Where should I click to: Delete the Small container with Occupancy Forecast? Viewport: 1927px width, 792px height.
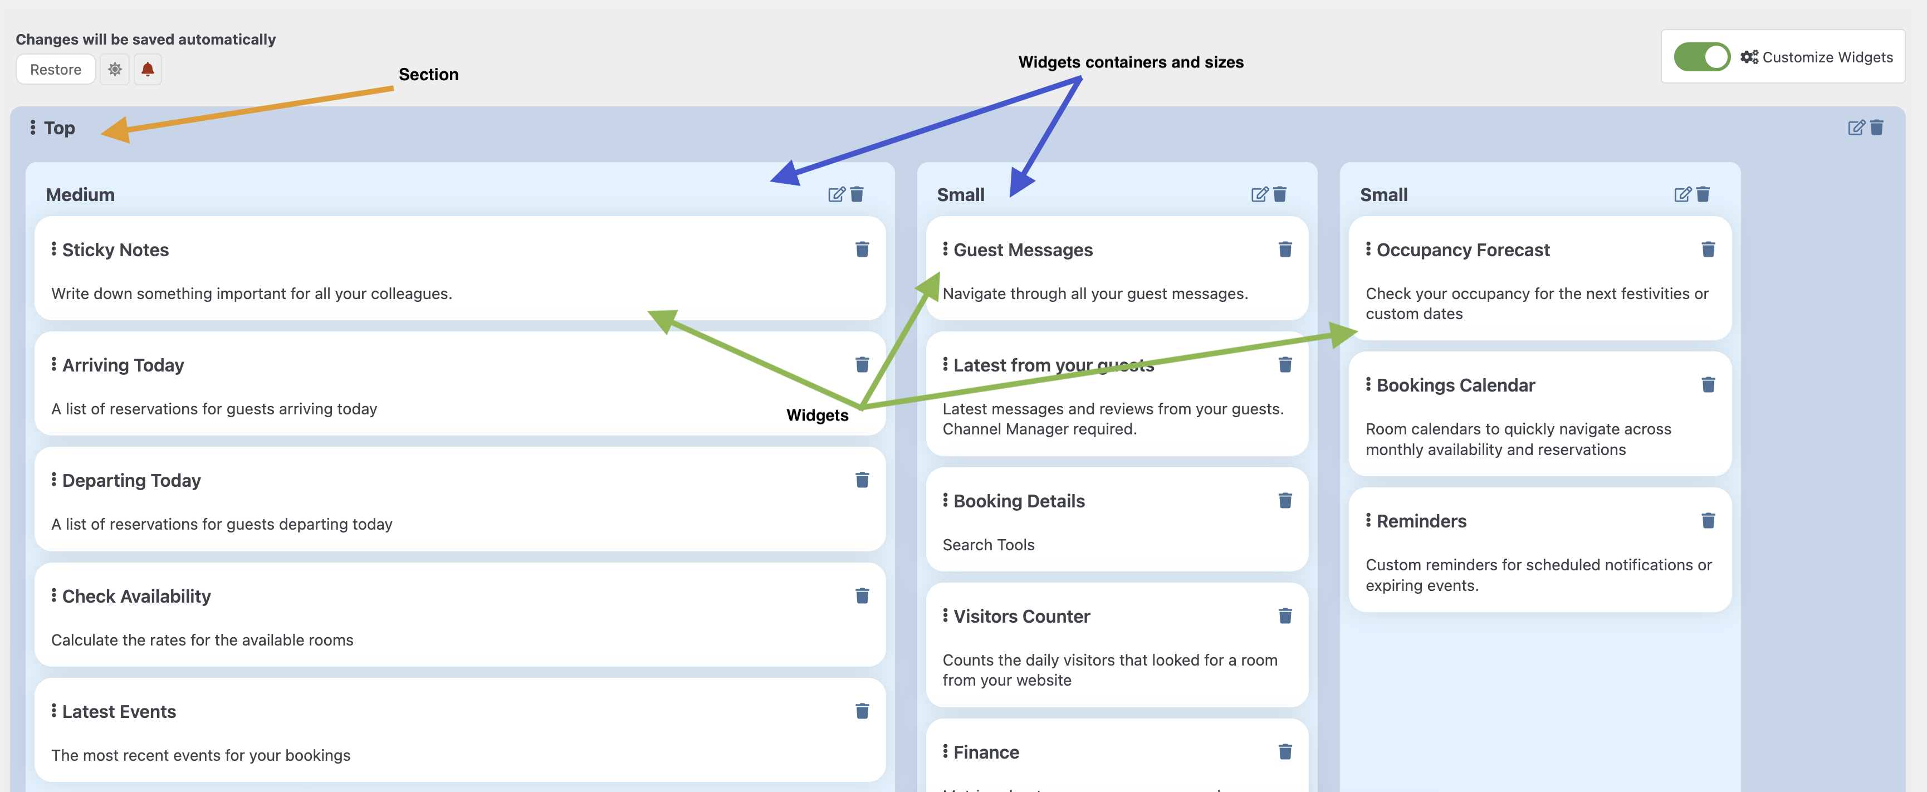point(1703,194)
